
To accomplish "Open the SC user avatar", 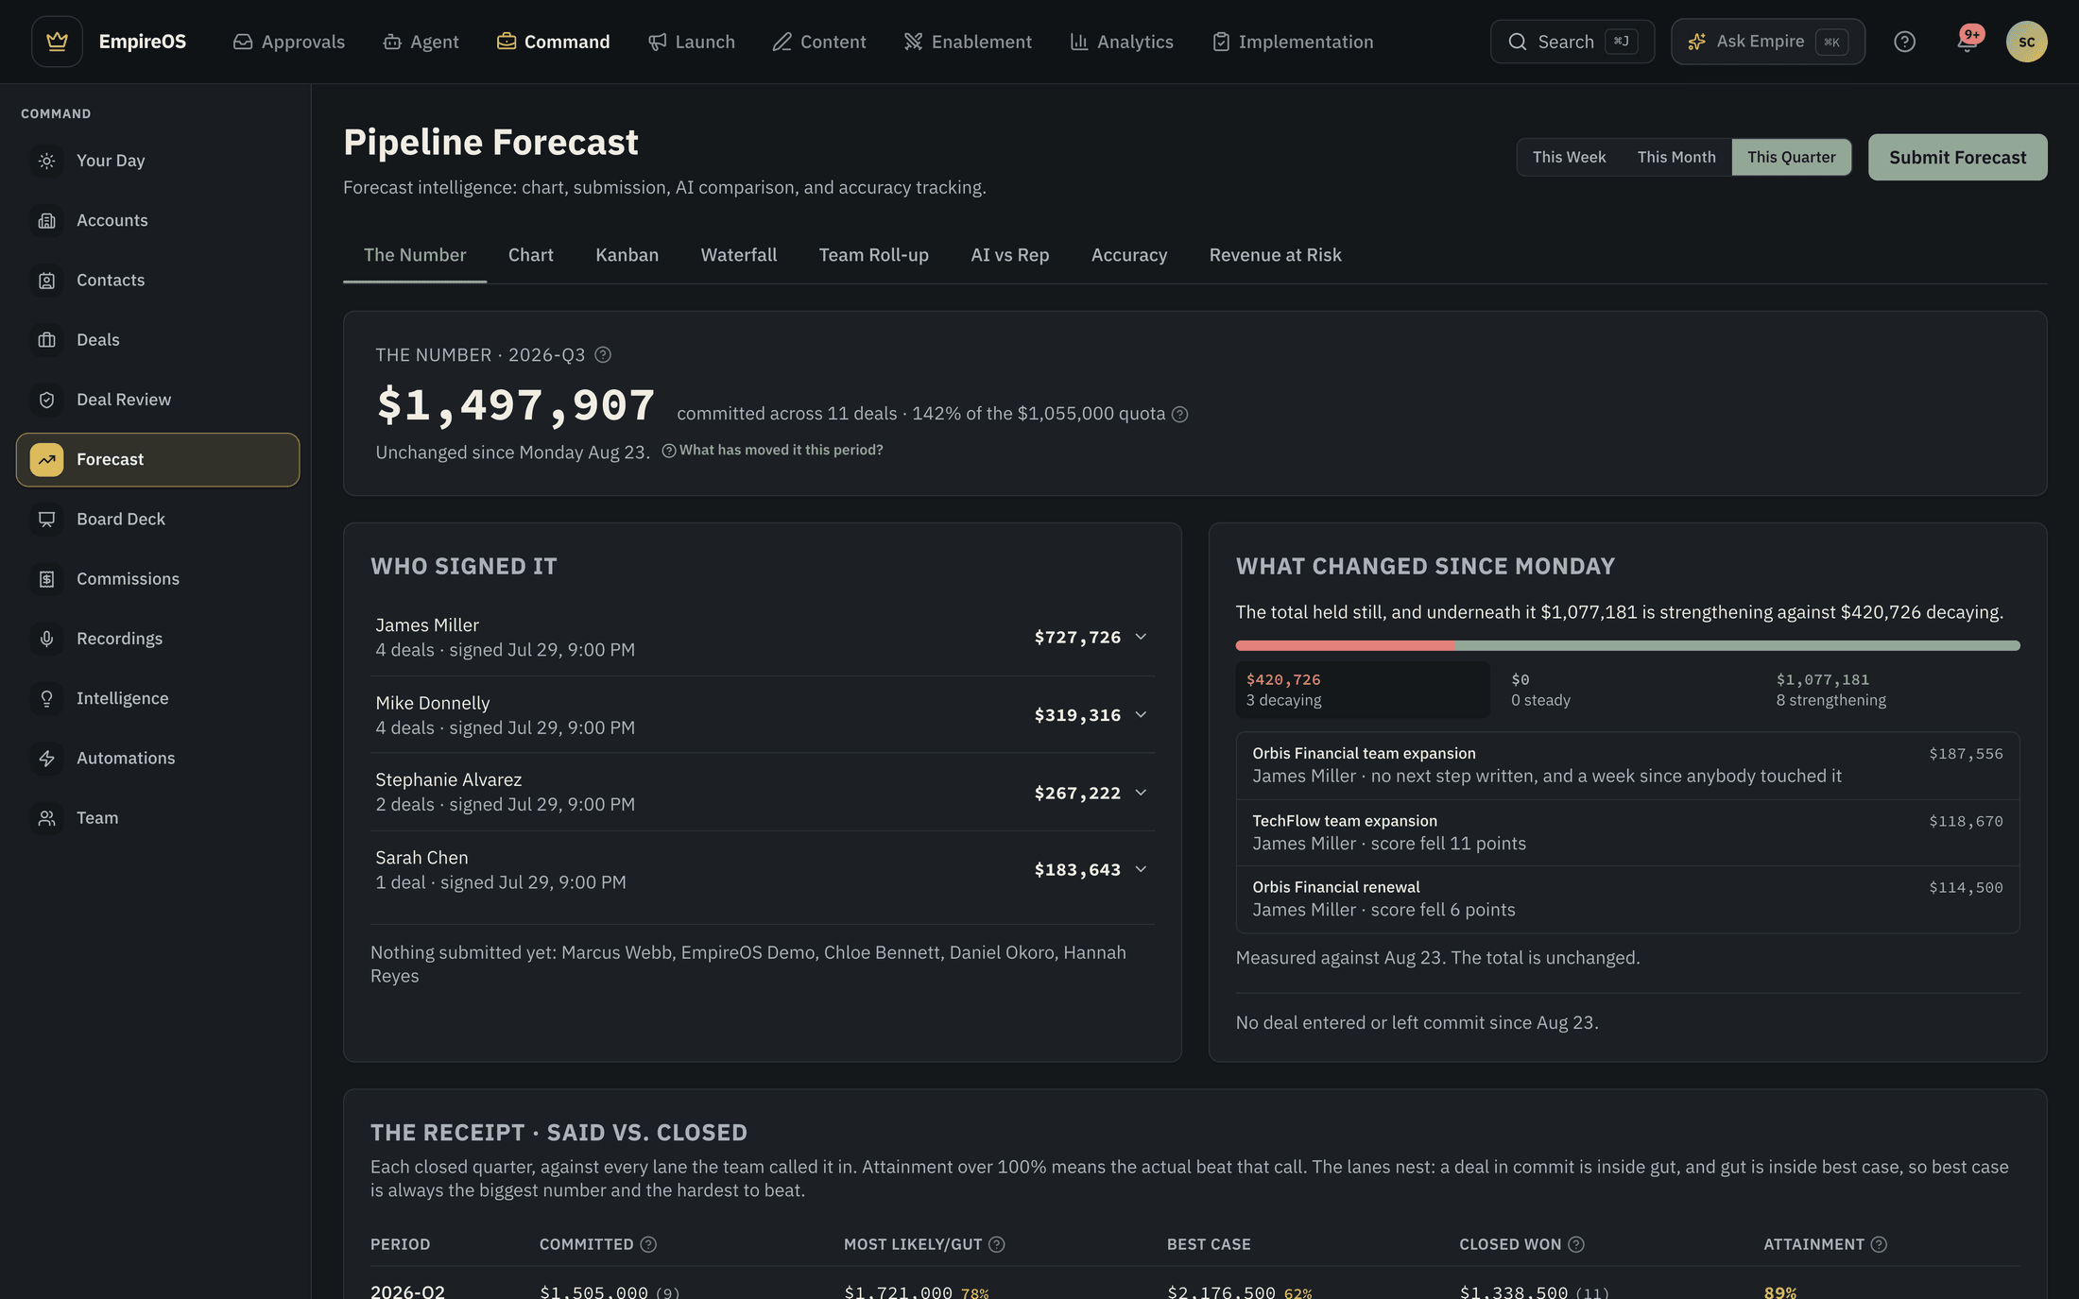I will 2026,42.
